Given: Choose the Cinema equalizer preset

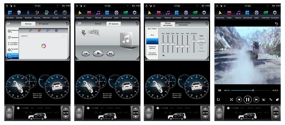Looking at the screenshot, I should [x=201, y=51].
